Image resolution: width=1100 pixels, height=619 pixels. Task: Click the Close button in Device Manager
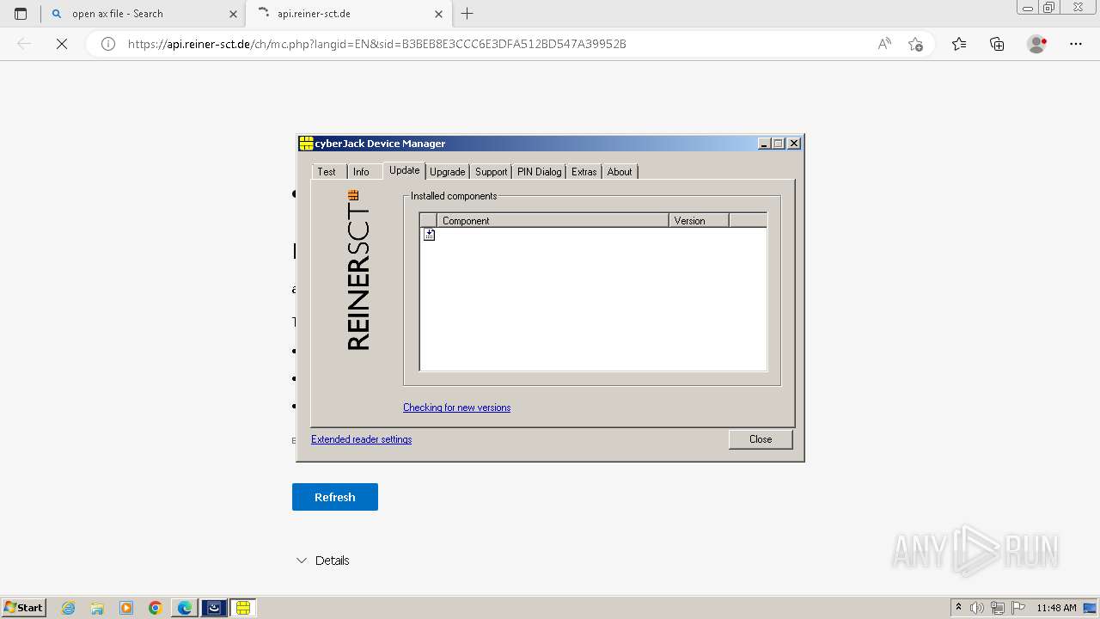pos(761,439)
